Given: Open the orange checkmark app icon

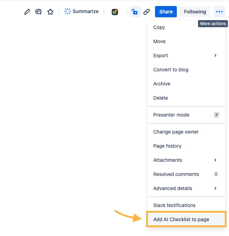Looking at the screenshot, I should point(115,12).
